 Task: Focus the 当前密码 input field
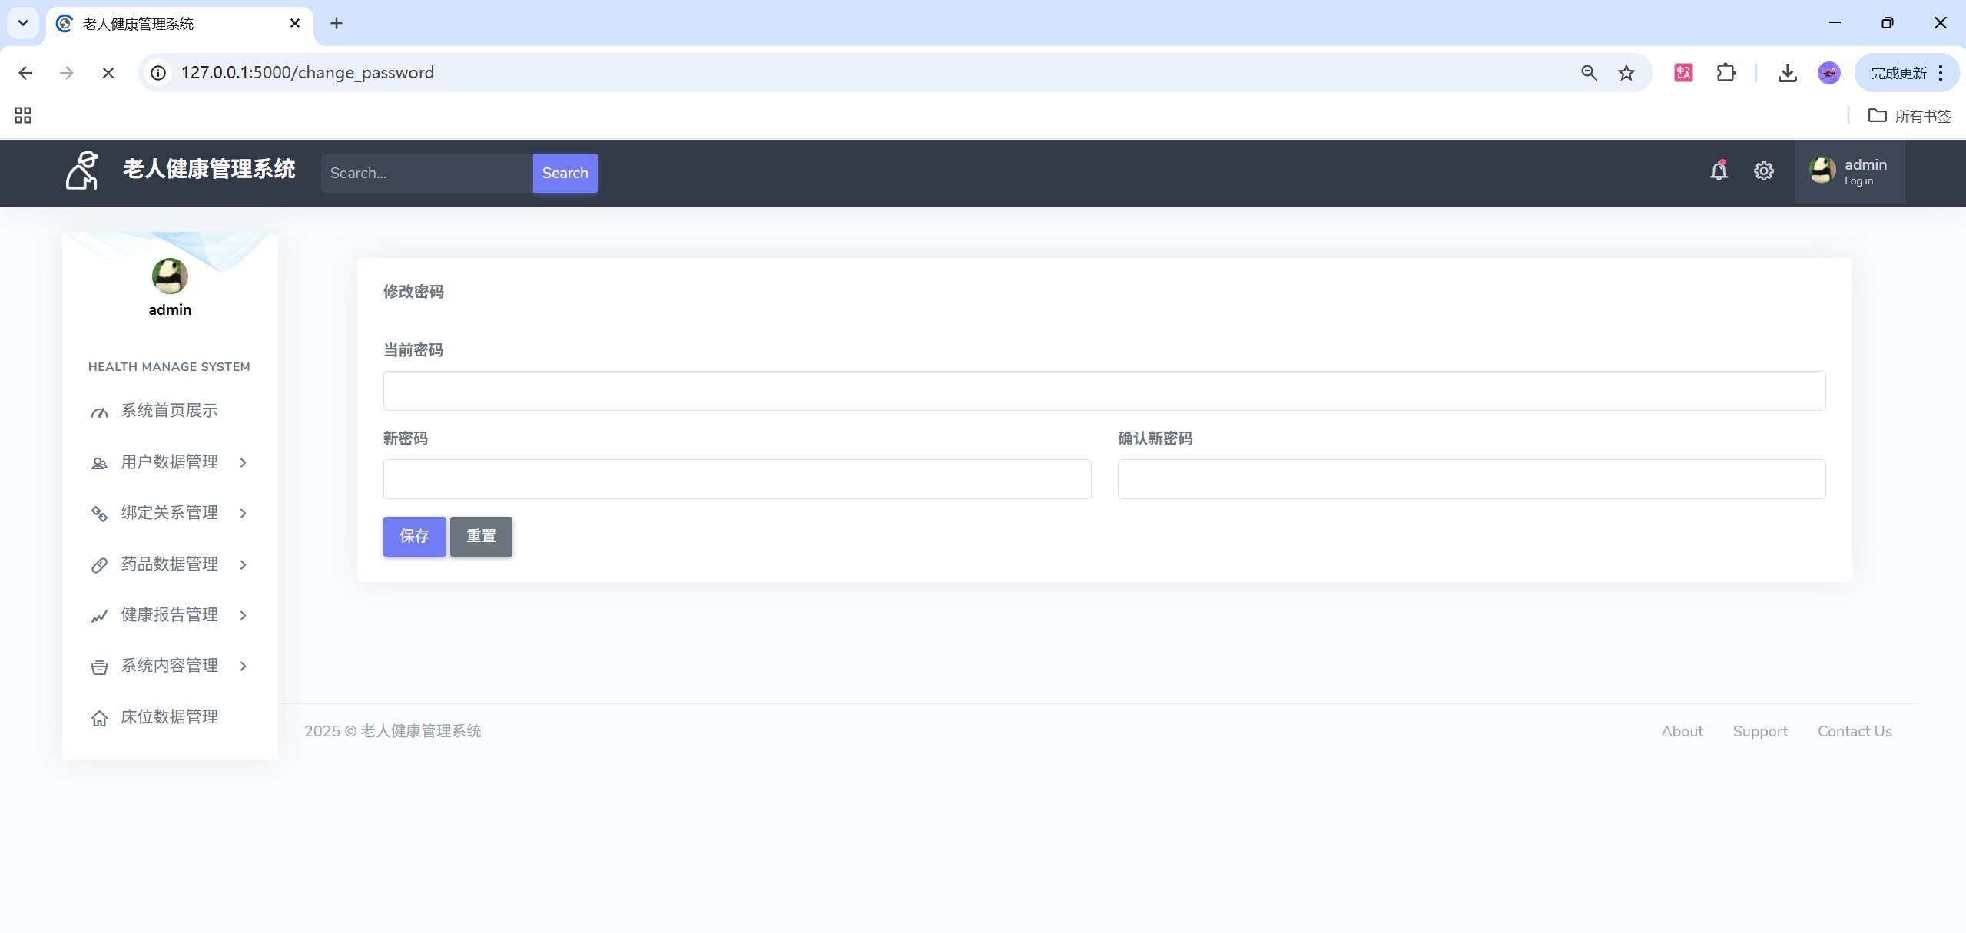tap(1104, 391)
